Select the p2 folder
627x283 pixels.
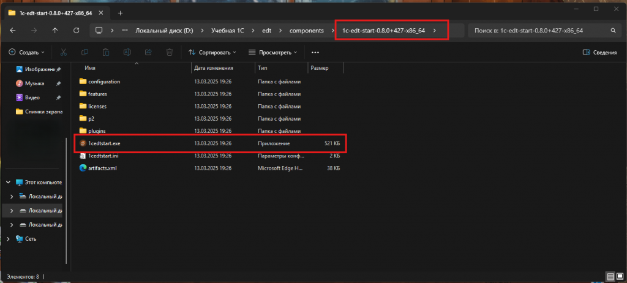pos(87,118)
